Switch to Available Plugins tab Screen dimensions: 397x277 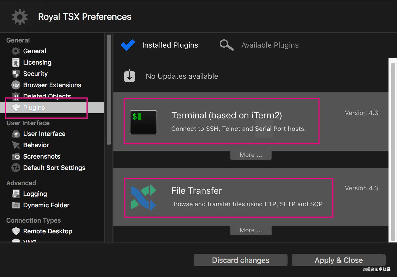coord(270,45)
